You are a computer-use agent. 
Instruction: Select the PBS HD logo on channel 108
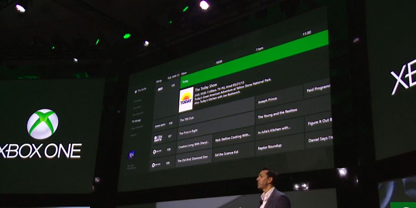(157, 152)
